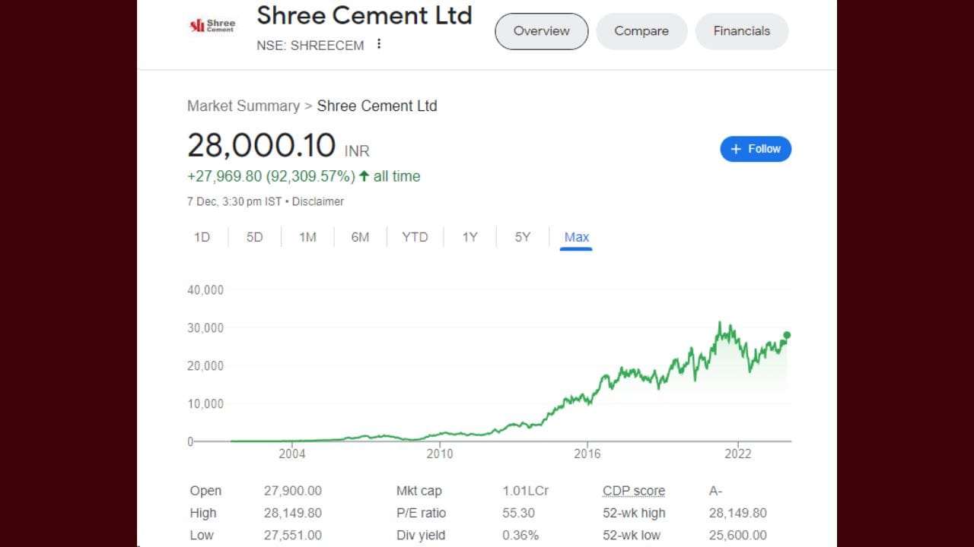The height and width of the screenshot is (547, 974).
Task: Select the 1D time range
Action: point(202,237)
